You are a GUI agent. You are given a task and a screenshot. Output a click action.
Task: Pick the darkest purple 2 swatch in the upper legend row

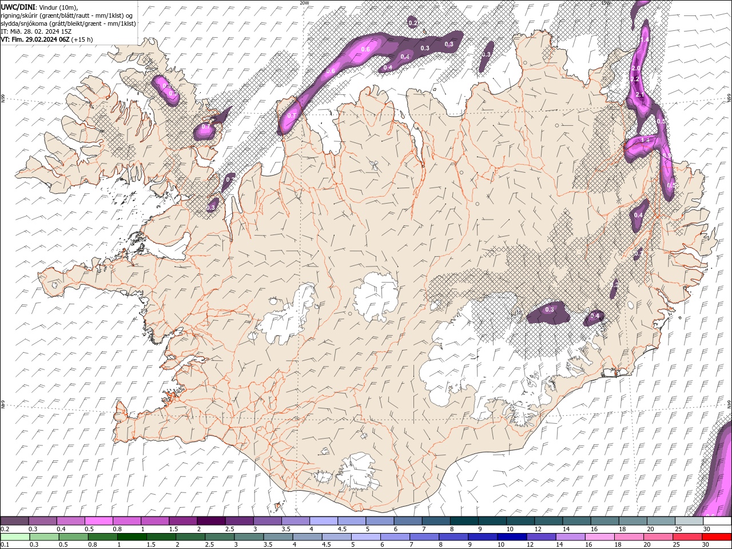[211, 521]
